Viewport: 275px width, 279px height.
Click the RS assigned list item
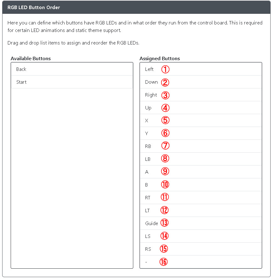point(201,249)
